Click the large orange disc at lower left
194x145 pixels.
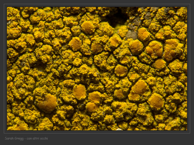47,102
